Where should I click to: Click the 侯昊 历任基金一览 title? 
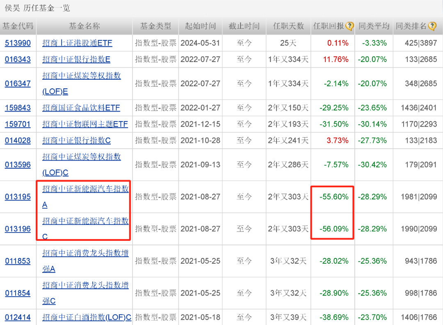[x=37, y=8]
